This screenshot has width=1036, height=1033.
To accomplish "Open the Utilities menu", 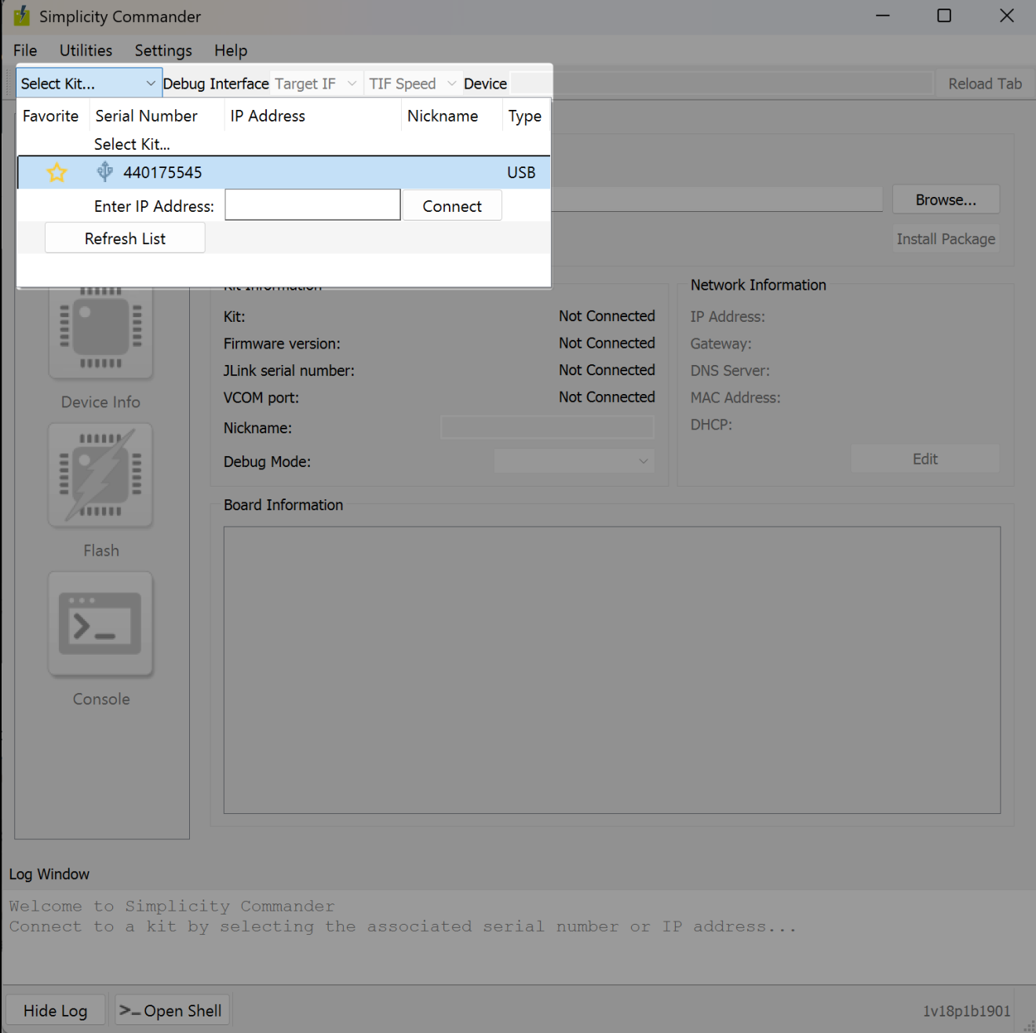I will 86,50.
